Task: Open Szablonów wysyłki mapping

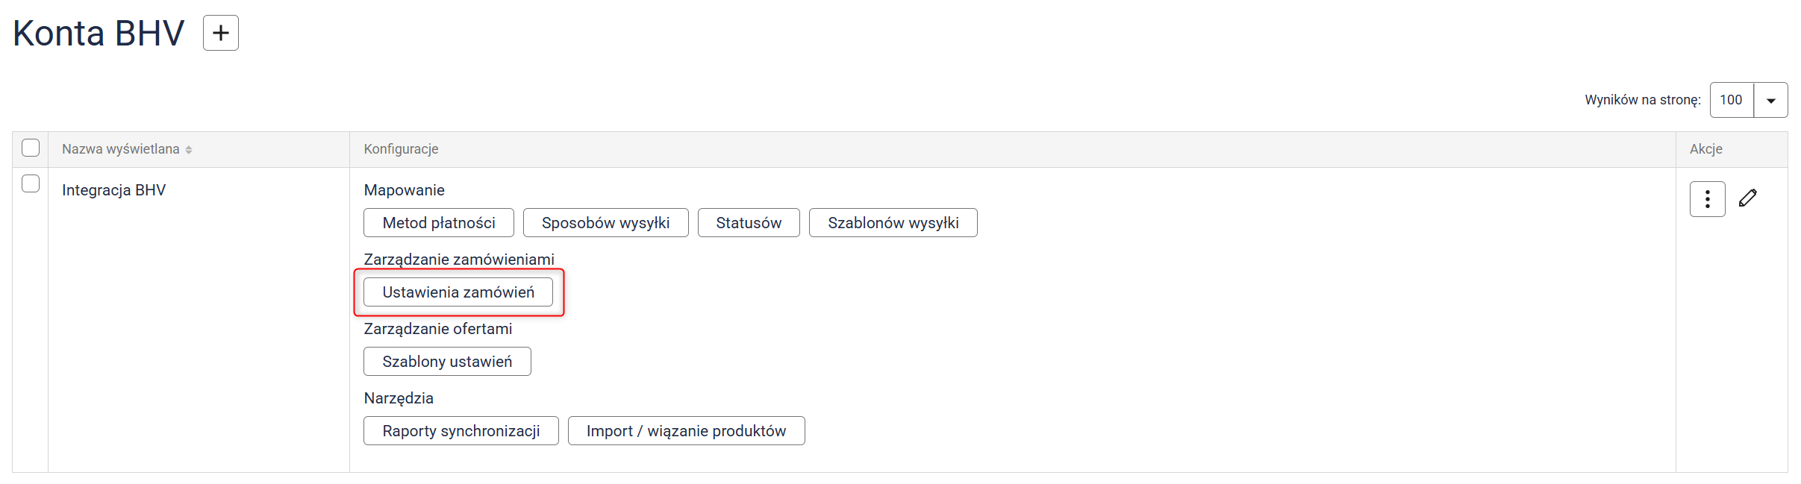Action: point(893,223)
